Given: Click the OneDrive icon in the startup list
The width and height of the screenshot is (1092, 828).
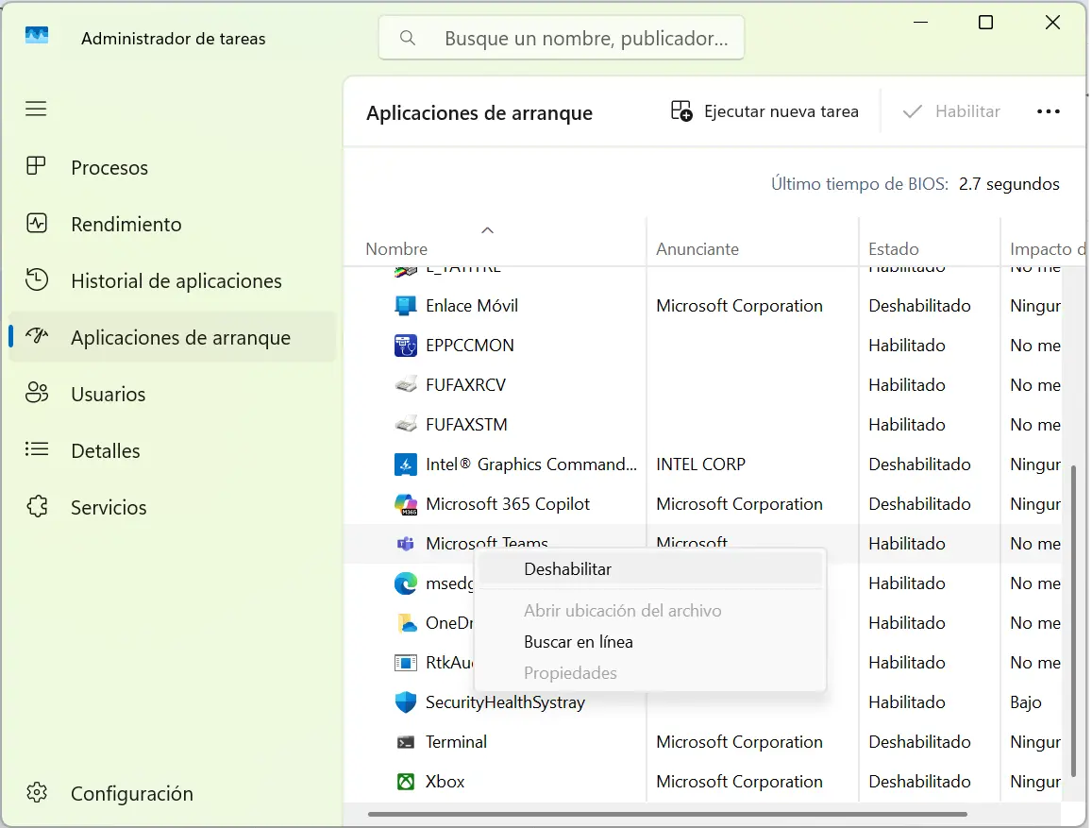Looking at the screenshot, I should tap(406, 622).
